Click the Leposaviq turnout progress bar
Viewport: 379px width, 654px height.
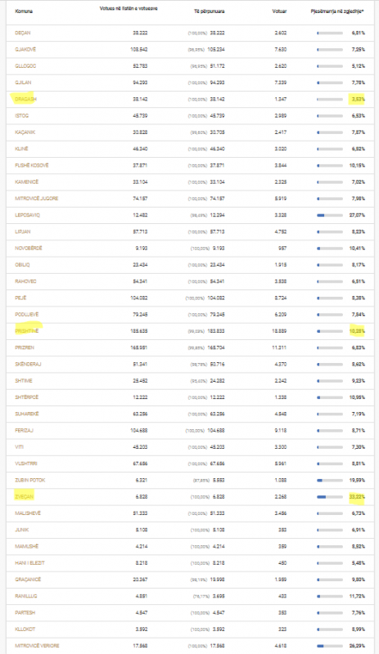(x=330, y=215)
